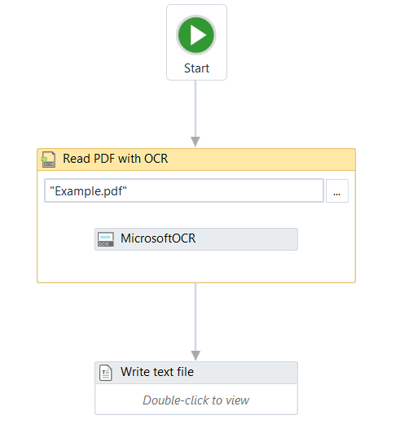Viewport: 404px width, 446px height.
Task: Click the Double-click to view placeholder text
Action: (195, 400)
